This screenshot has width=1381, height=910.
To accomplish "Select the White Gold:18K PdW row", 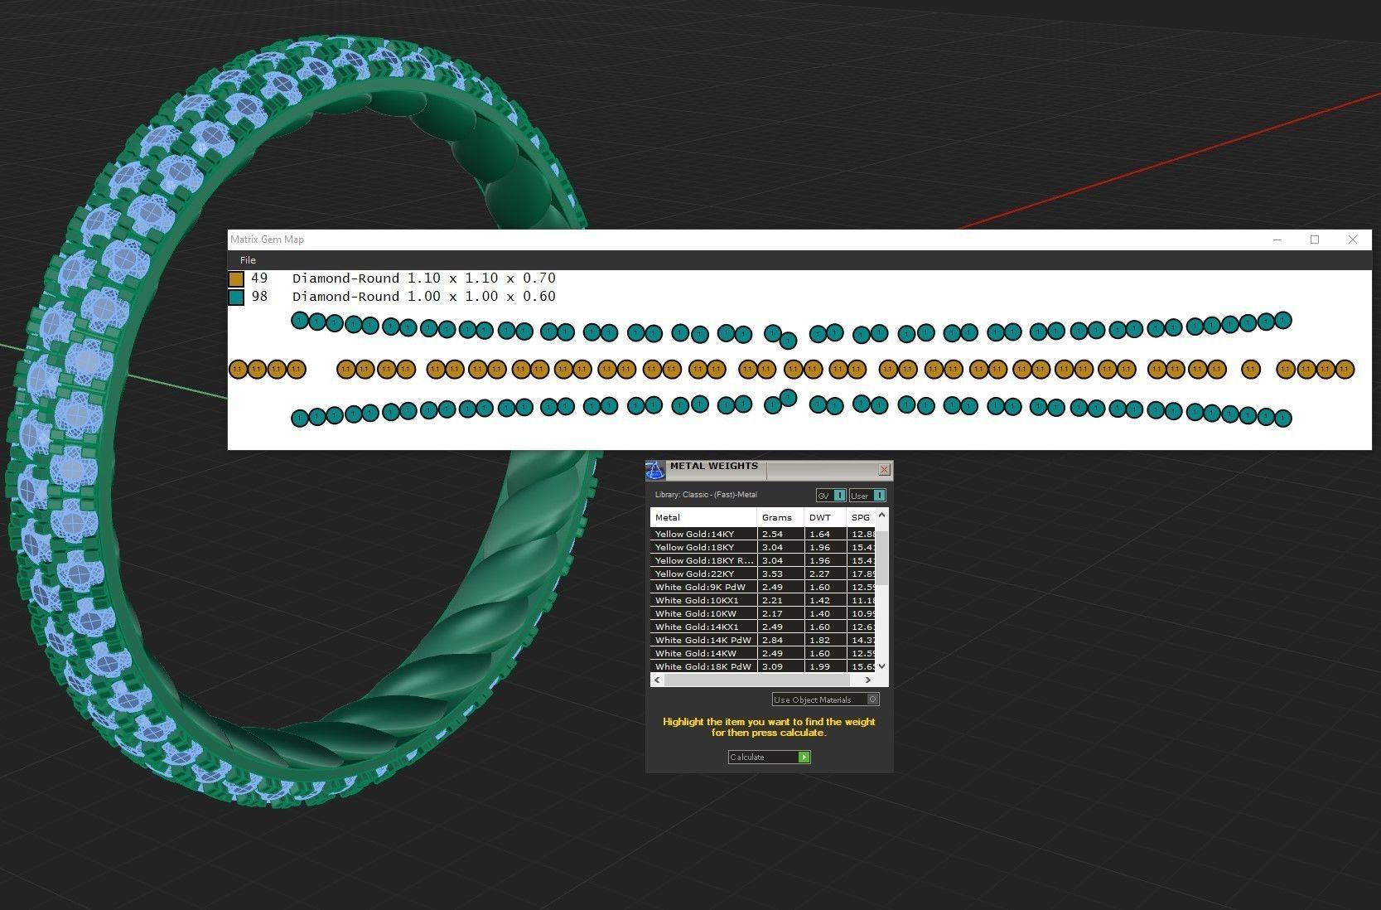I will pyautogui.click(x=763, y=666).
